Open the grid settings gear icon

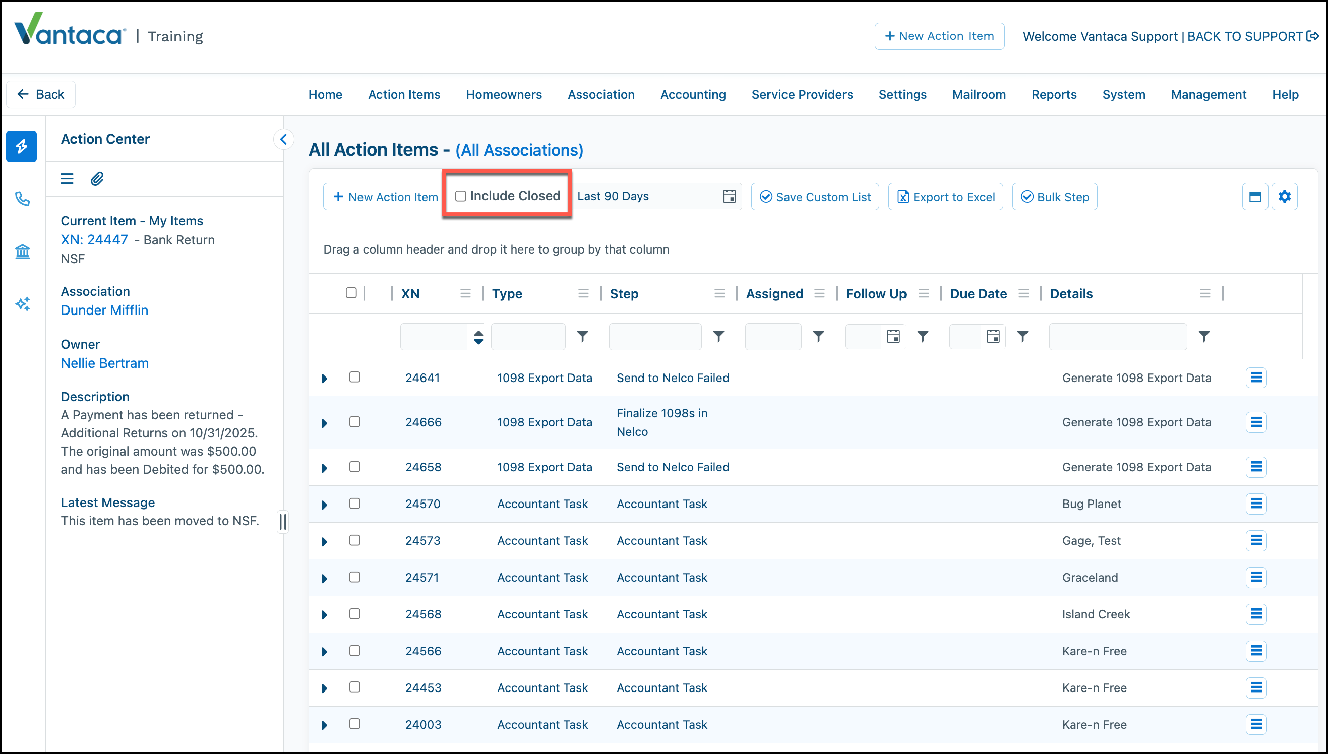(1285, 197)
